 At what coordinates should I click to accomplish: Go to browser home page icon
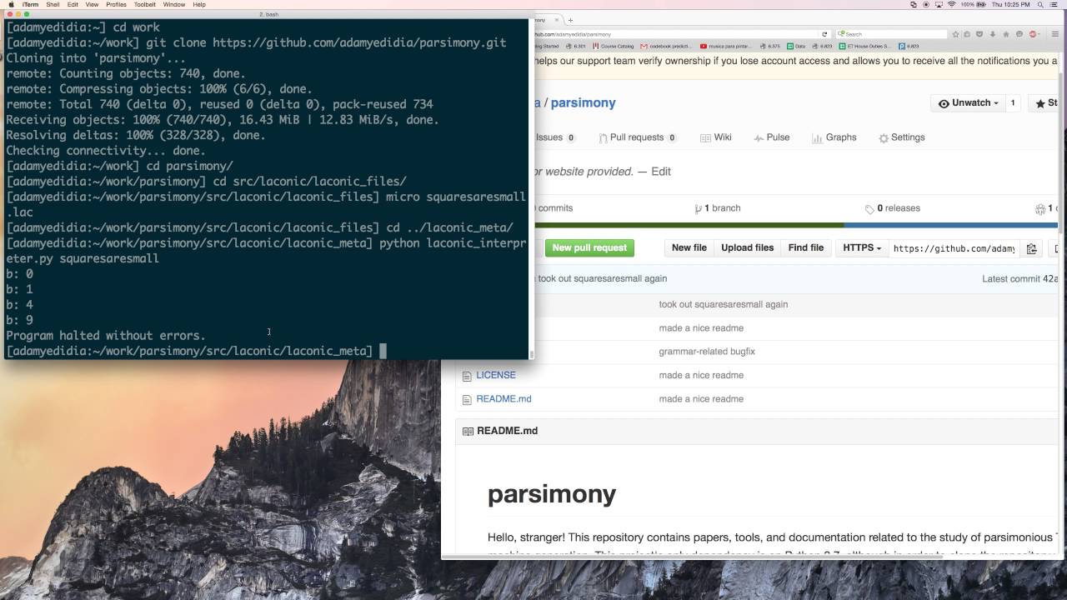1006,34
